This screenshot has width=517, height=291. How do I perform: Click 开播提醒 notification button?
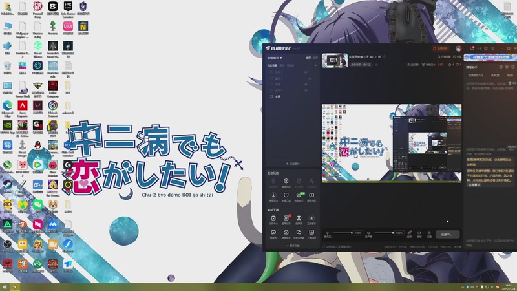point(444,57)
